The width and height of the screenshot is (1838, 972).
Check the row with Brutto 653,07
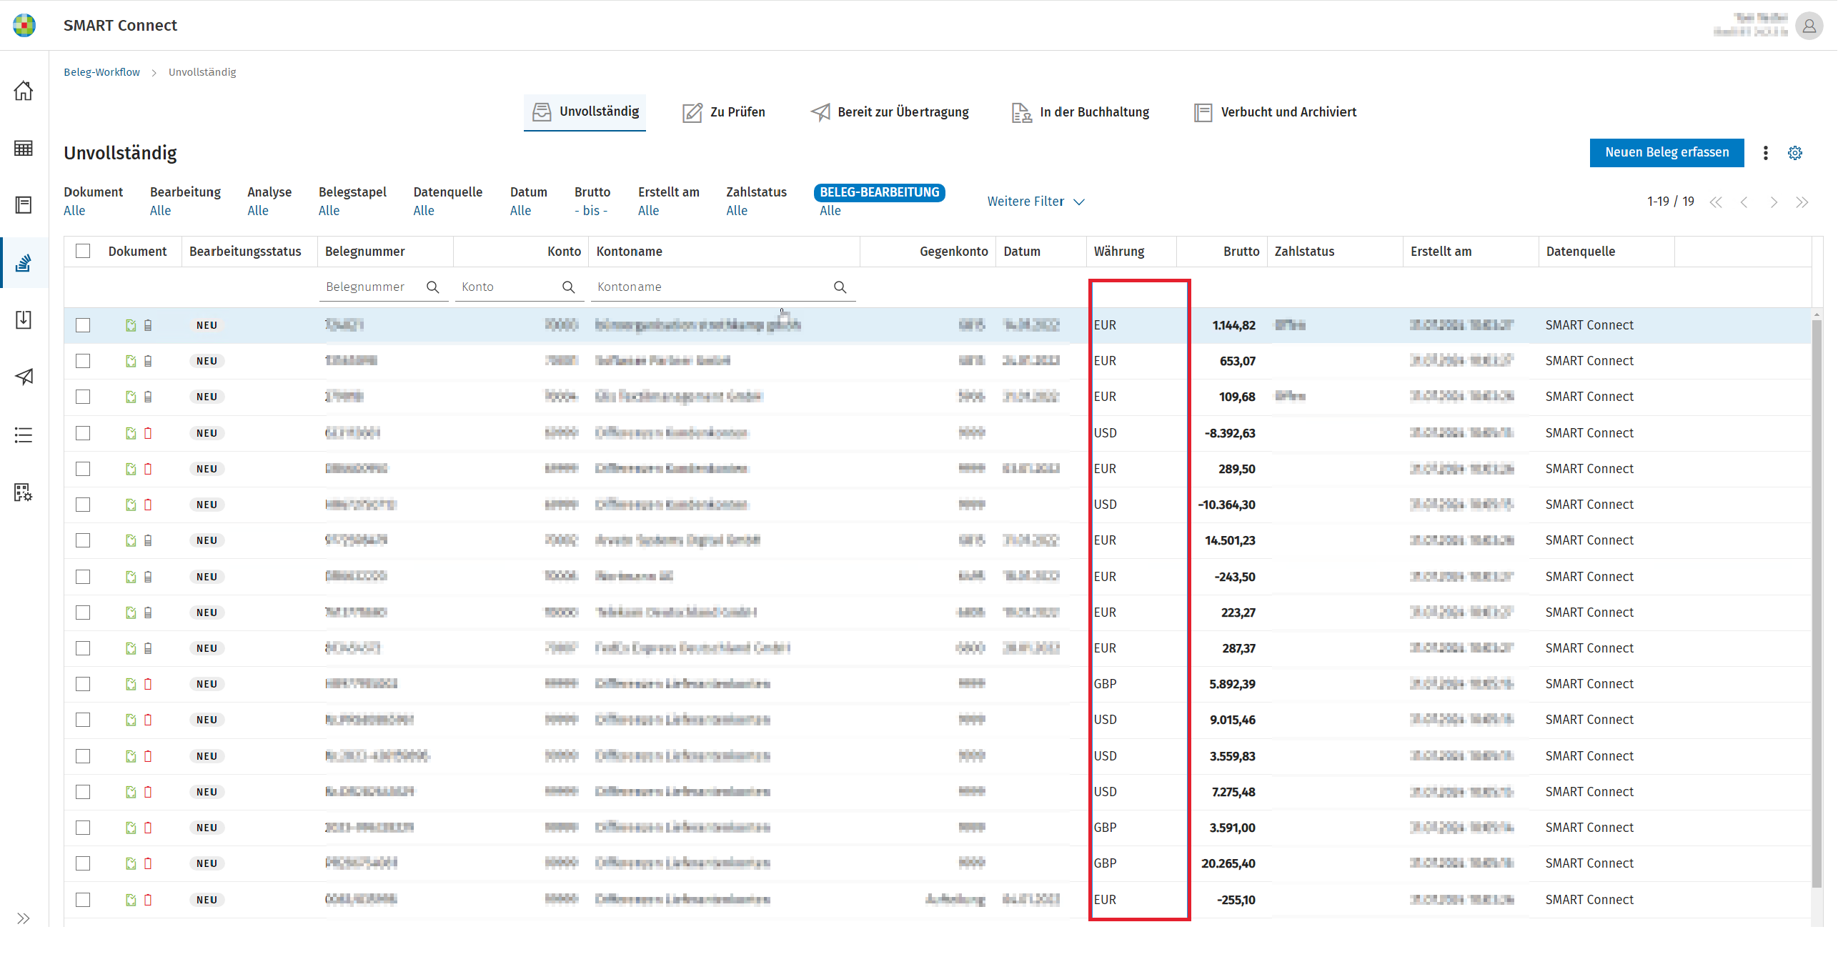point(83,361)
